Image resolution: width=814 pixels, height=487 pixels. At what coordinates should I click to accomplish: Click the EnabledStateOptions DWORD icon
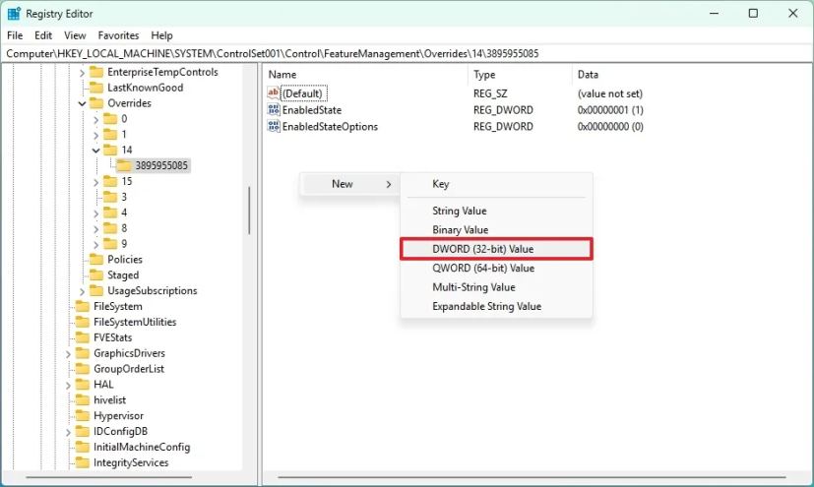coord(273,126)
